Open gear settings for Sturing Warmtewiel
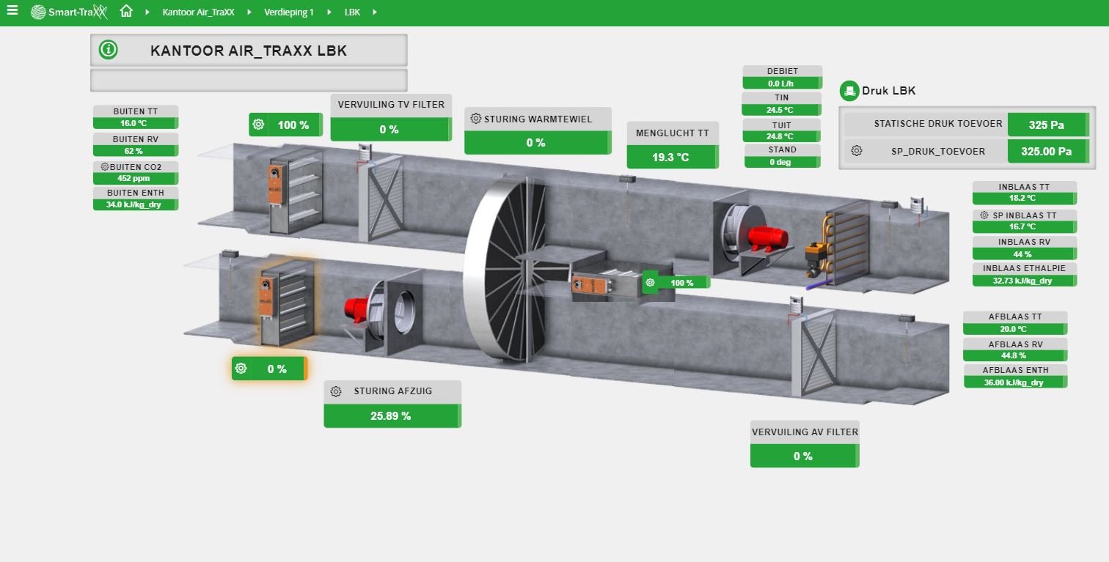This screenshot has width=1109, height=562. click(x=476, y=119)
